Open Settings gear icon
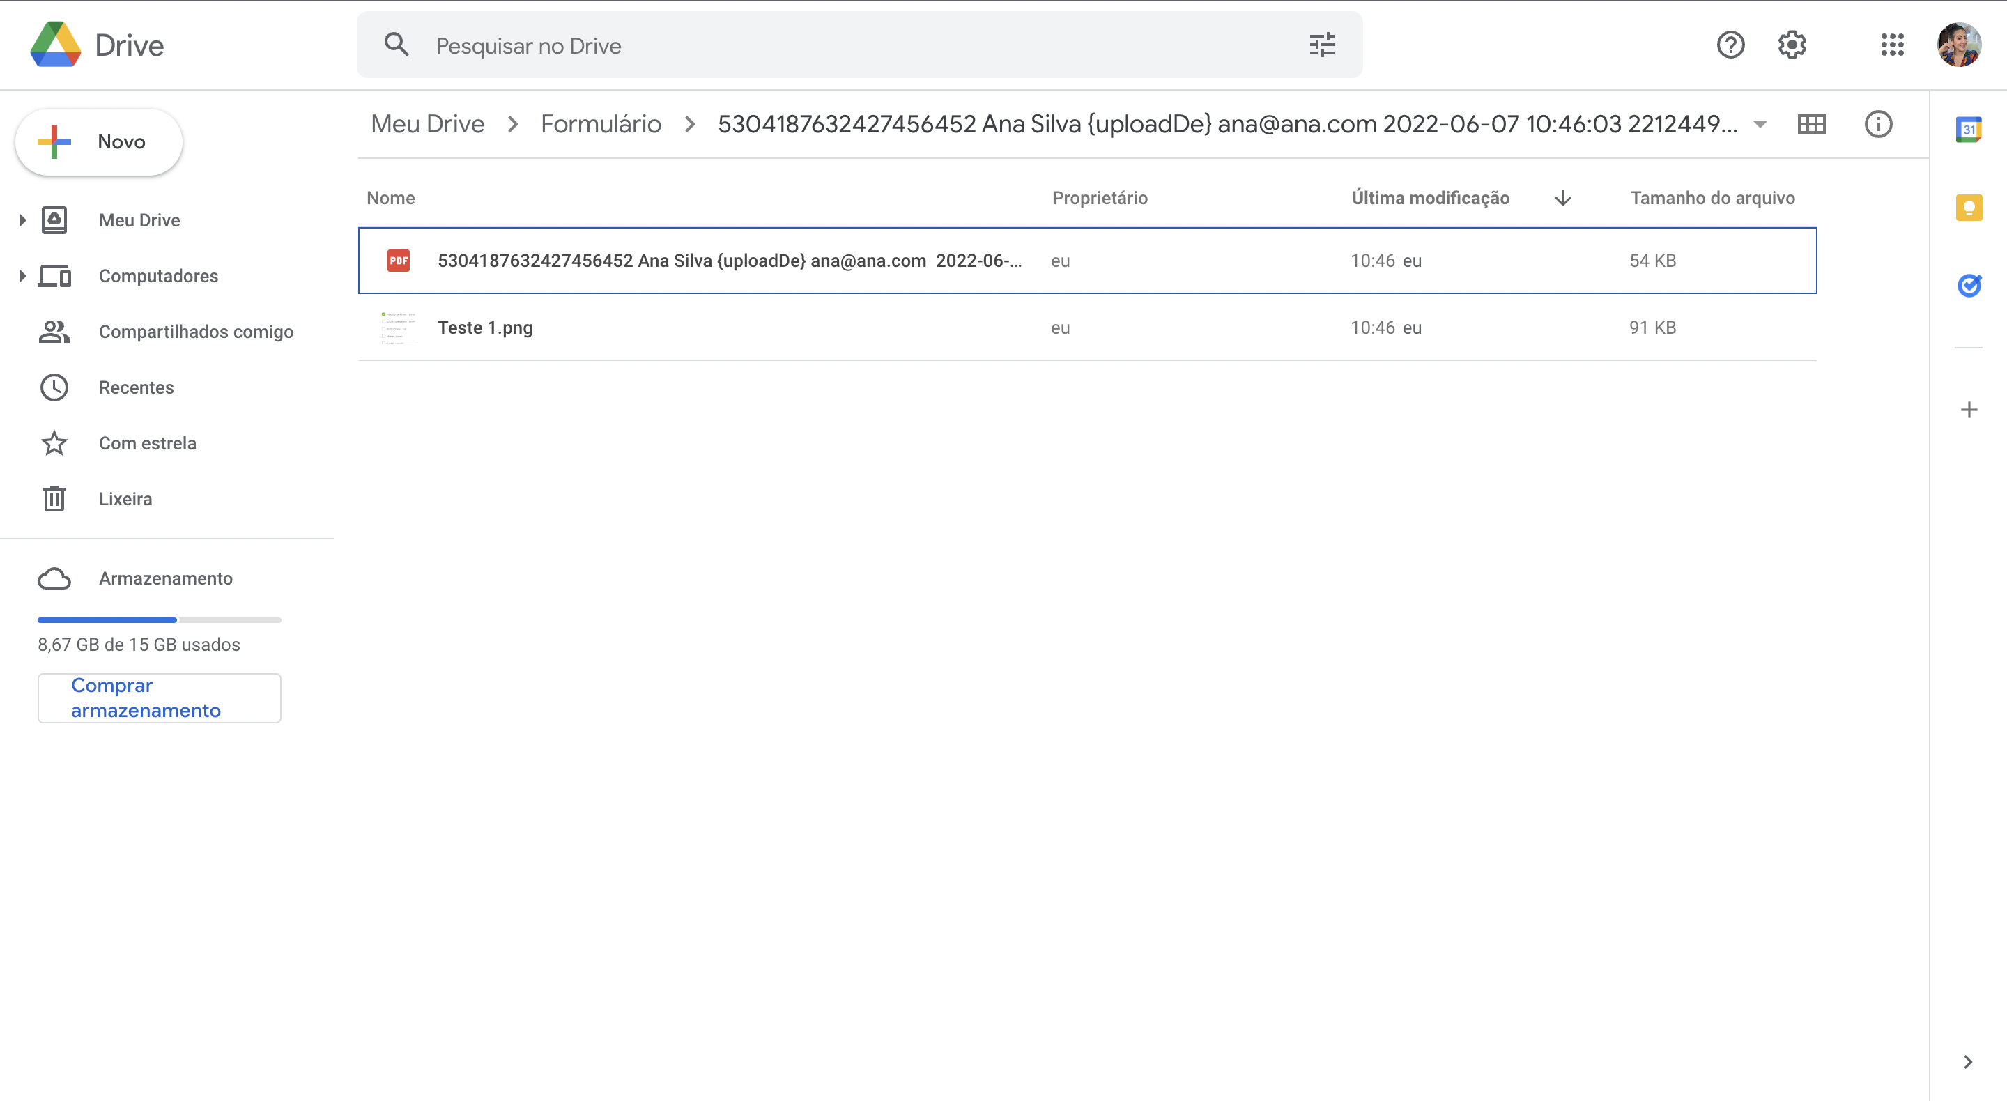The height and width of the screenshot is (1101, 2007). point(1792,45)
